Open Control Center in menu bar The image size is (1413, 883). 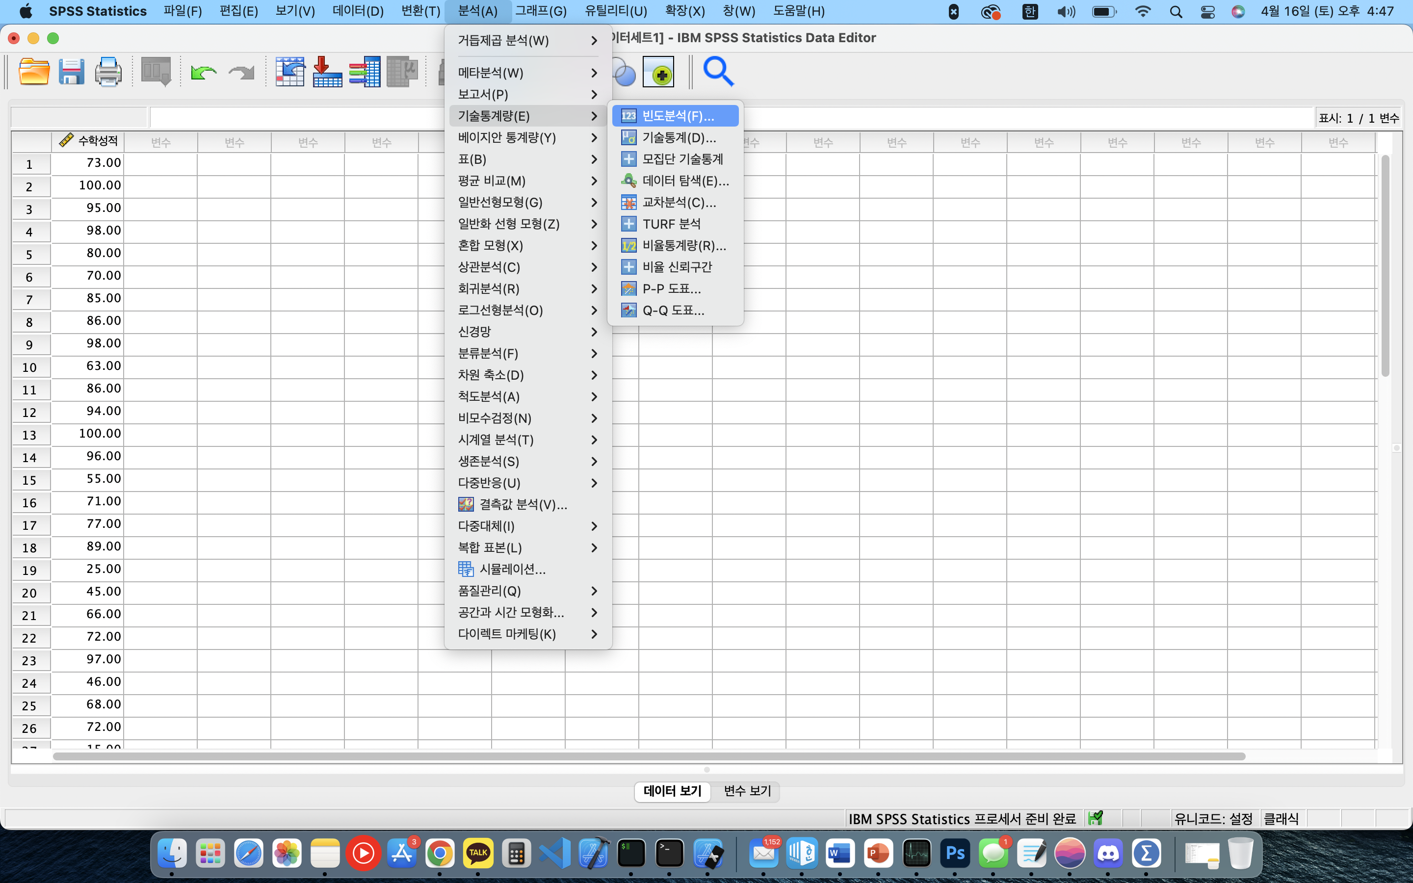click(x=1207, y=11)
